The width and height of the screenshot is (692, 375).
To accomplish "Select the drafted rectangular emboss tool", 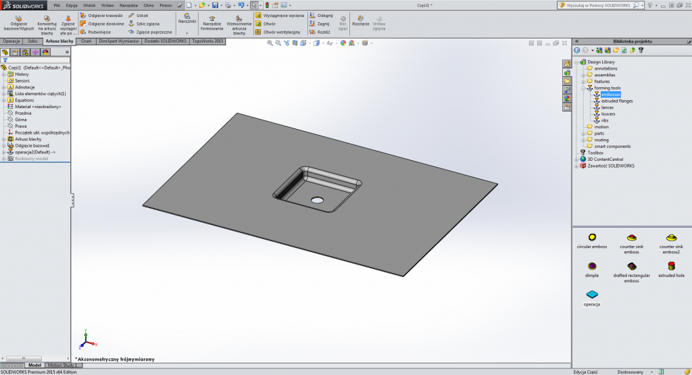I will 631,266.
